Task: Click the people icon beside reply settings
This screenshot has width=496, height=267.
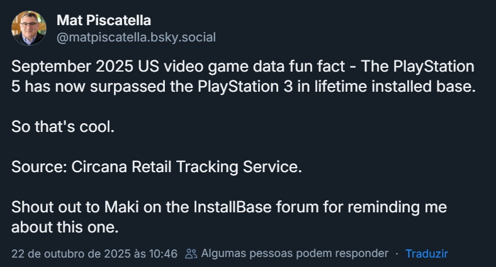Action: 191,254
